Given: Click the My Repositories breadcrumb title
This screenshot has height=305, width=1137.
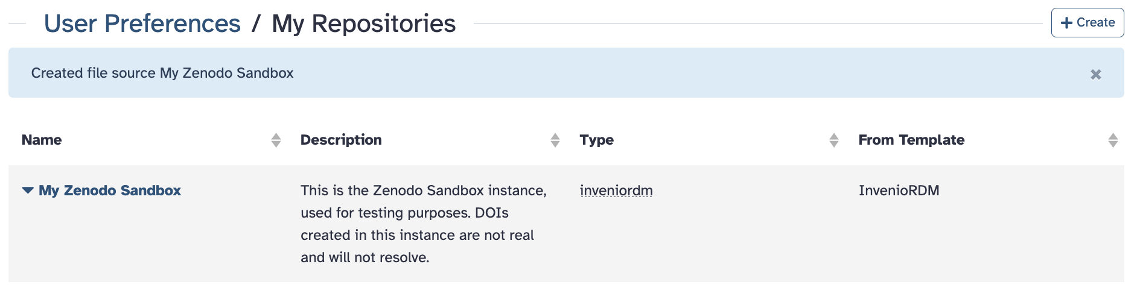Looking at the screenshot, I should pyautogui.click(x=364, y=24).
